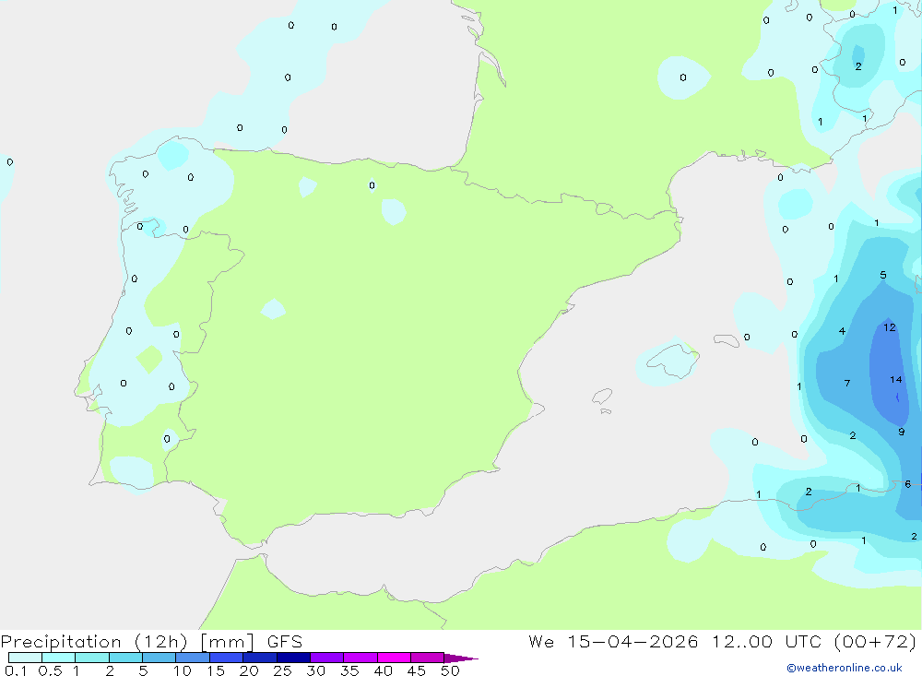Click the "5" precipitation value on map
The image size is (922, 676).
pos(883,275)
